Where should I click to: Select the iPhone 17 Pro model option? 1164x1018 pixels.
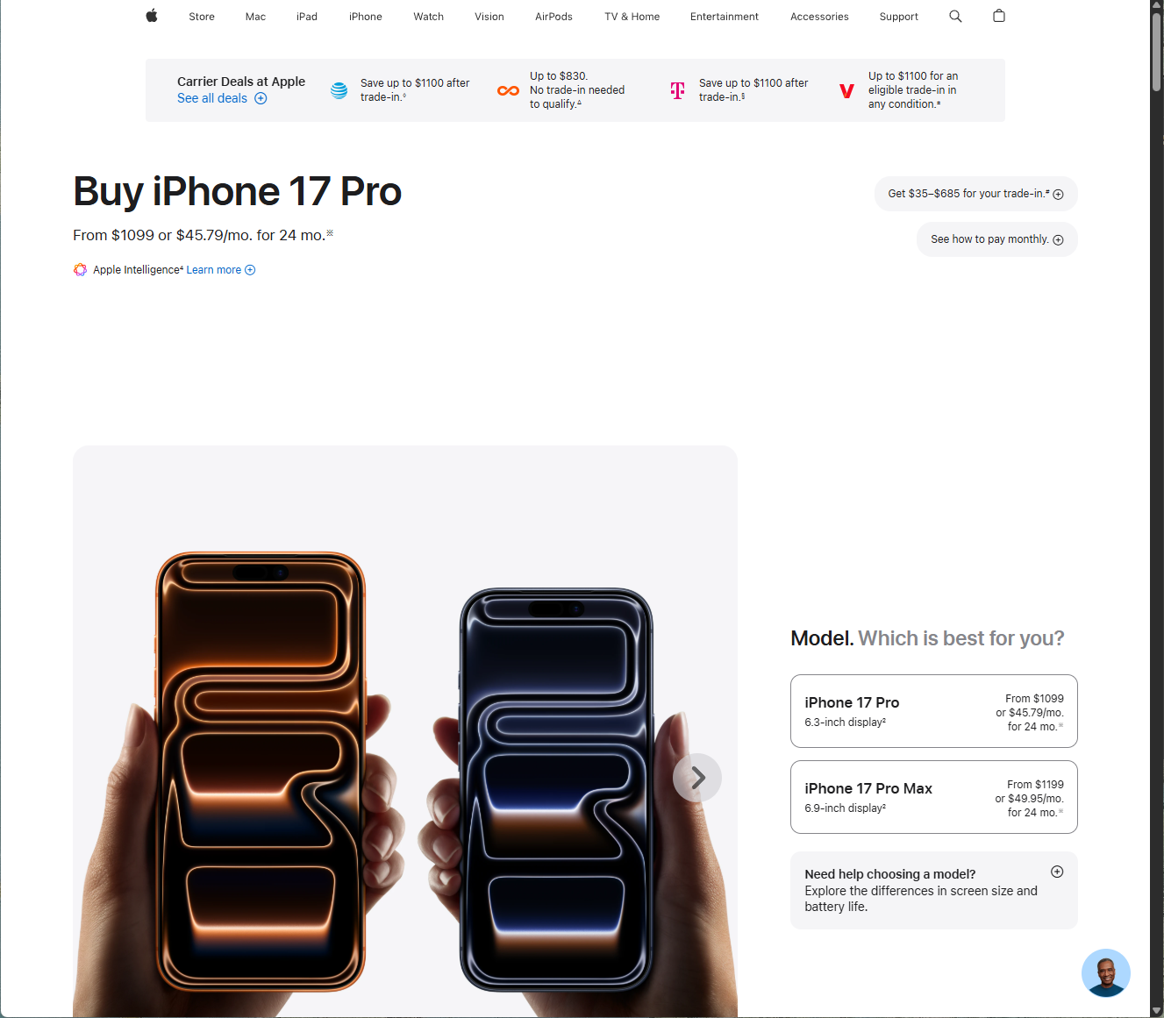(933, 711)
